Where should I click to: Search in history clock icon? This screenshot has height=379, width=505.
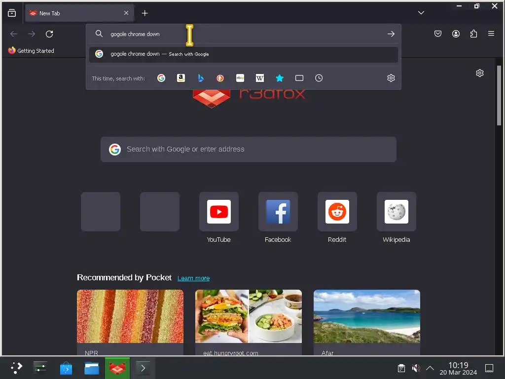[x=319, y=78]
